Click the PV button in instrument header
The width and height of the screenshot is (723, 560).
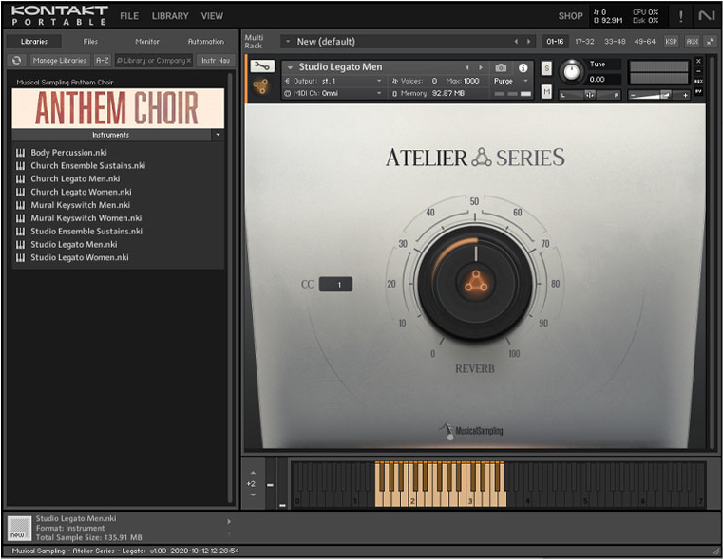tap(698, 92)
